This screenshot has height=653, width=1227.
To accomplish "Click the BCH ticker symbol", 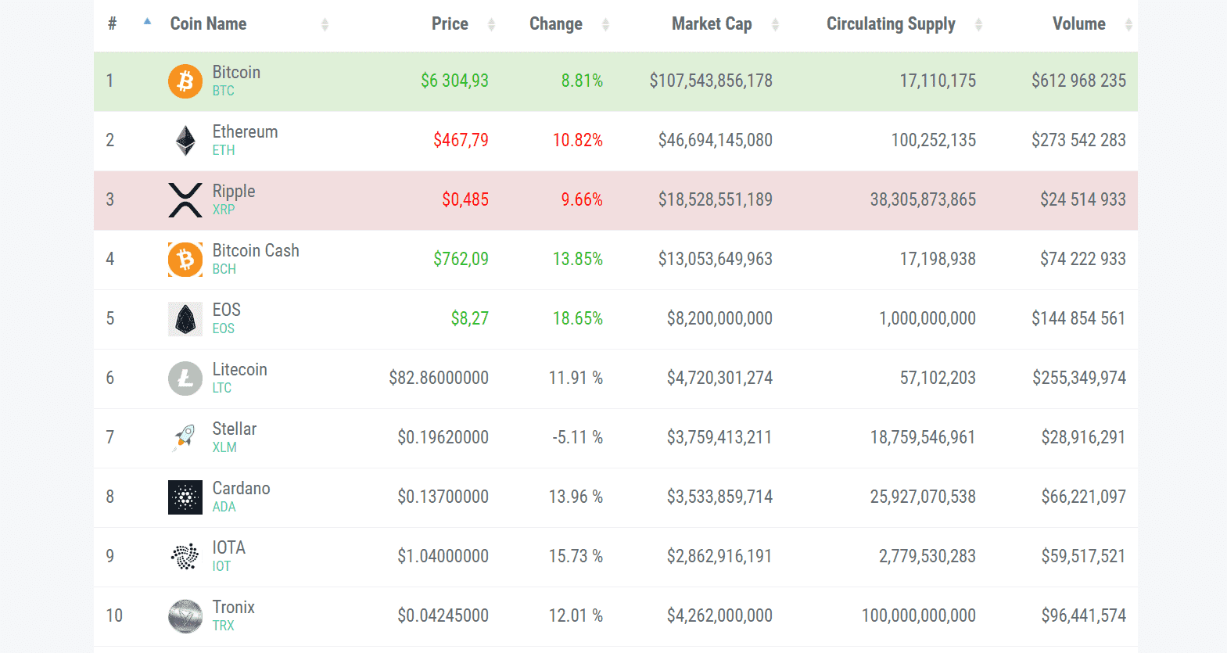I will tap(224, 269).
